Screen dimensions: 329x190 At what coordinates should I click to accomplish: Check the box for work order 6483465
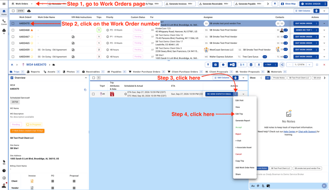(13, 43)
